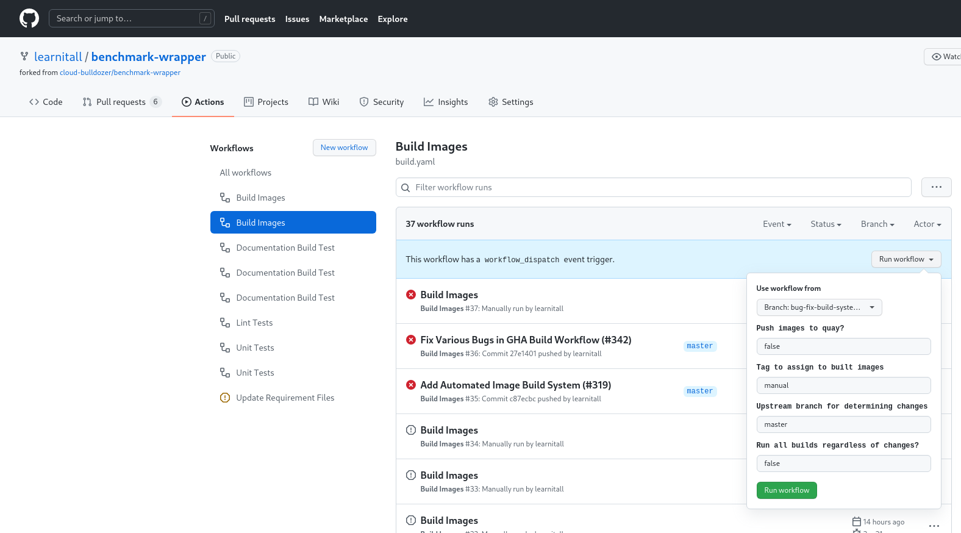Click the master branch label on run #36
961x533 pixels.
coord(699,346)
